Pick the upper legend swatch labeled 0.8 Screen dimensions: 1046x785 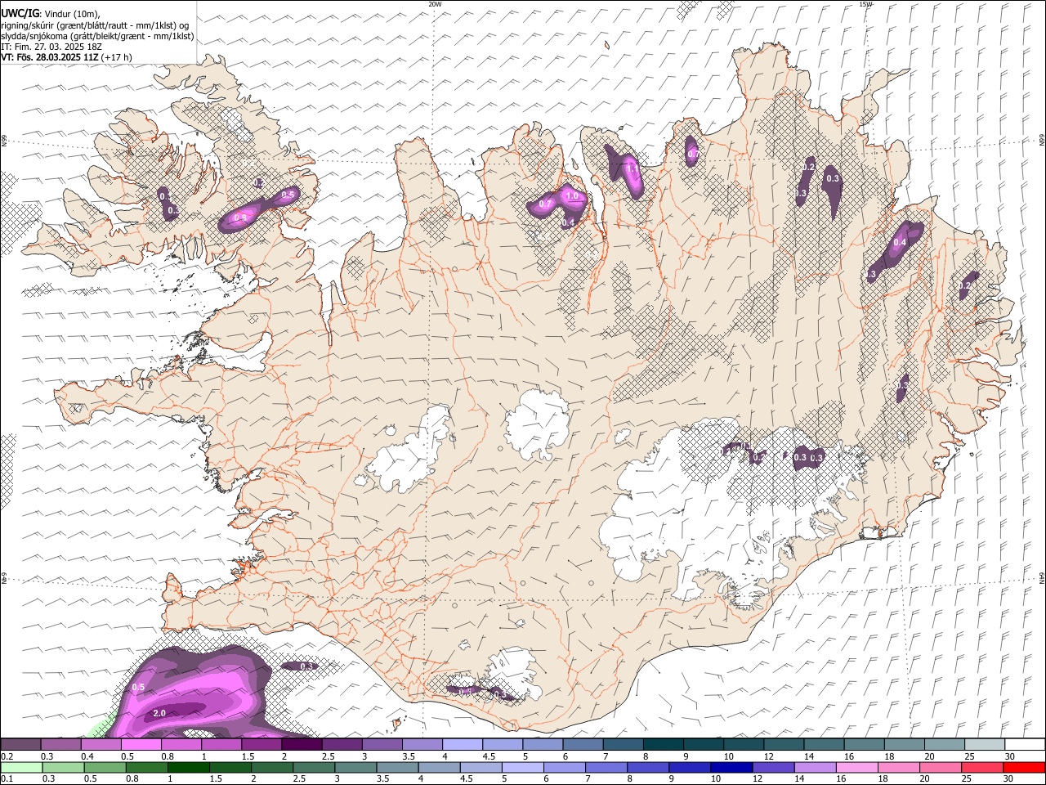181,744
